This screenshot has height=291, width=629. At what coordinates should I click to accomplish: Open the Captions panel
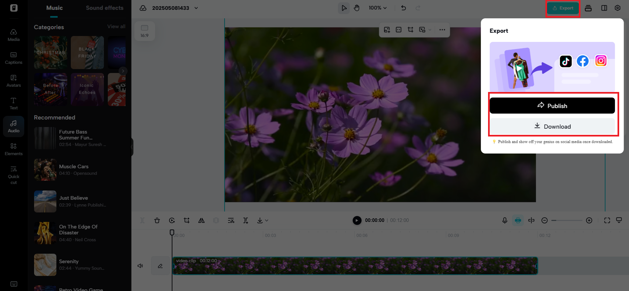click(13, 58)
